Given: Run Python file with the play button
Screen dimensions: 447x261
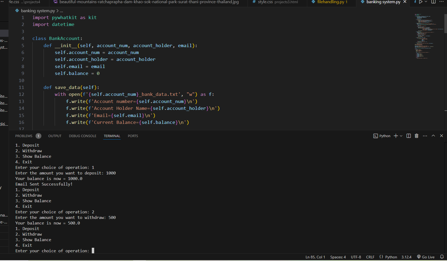Looking at the screenshot, I should pyautogui.click(x=421, y=2).
